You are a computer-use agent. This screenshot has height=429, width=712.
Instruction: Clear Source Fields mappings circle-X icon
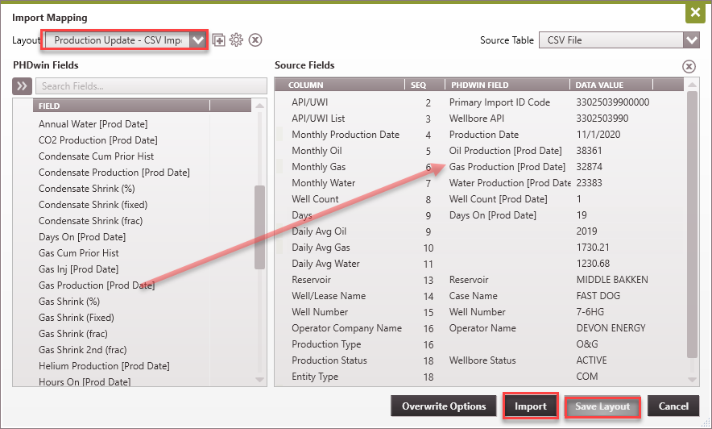coord(689,66)
